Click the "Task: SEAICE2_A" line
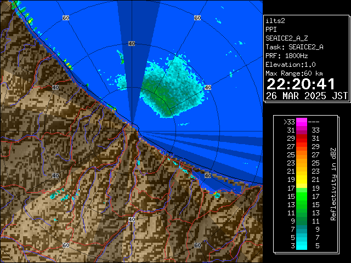Viewport: 351px width, 263px height. (x=295, y=47)
